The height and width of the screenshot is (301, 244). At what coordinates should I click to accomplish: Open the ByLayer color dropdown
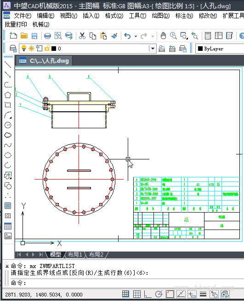tap(220, 49)
